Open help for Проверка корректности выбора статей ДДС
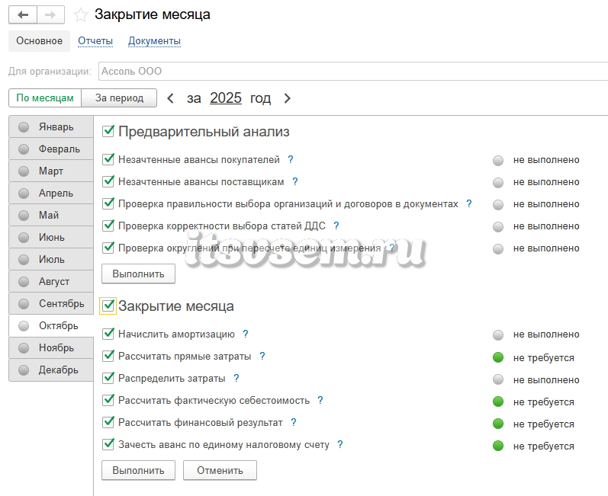The width and height of the screenshot is (608, 496). pos(336,226)
